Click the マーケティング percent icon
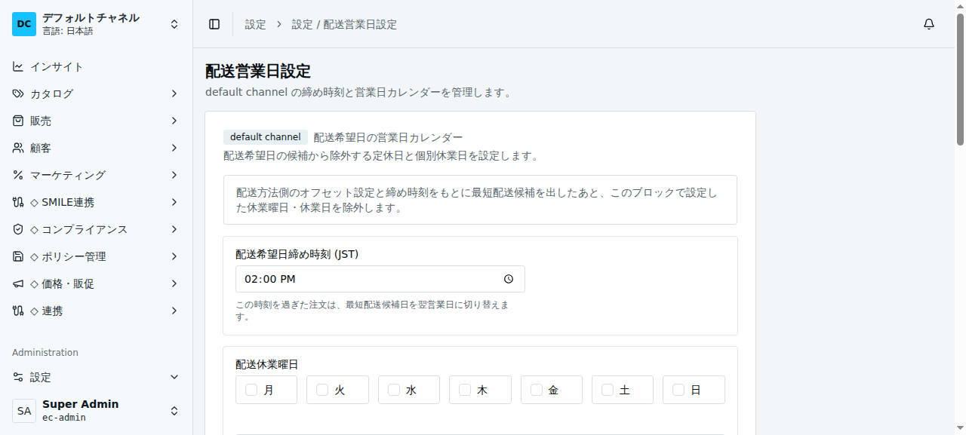 coord(18,175)
